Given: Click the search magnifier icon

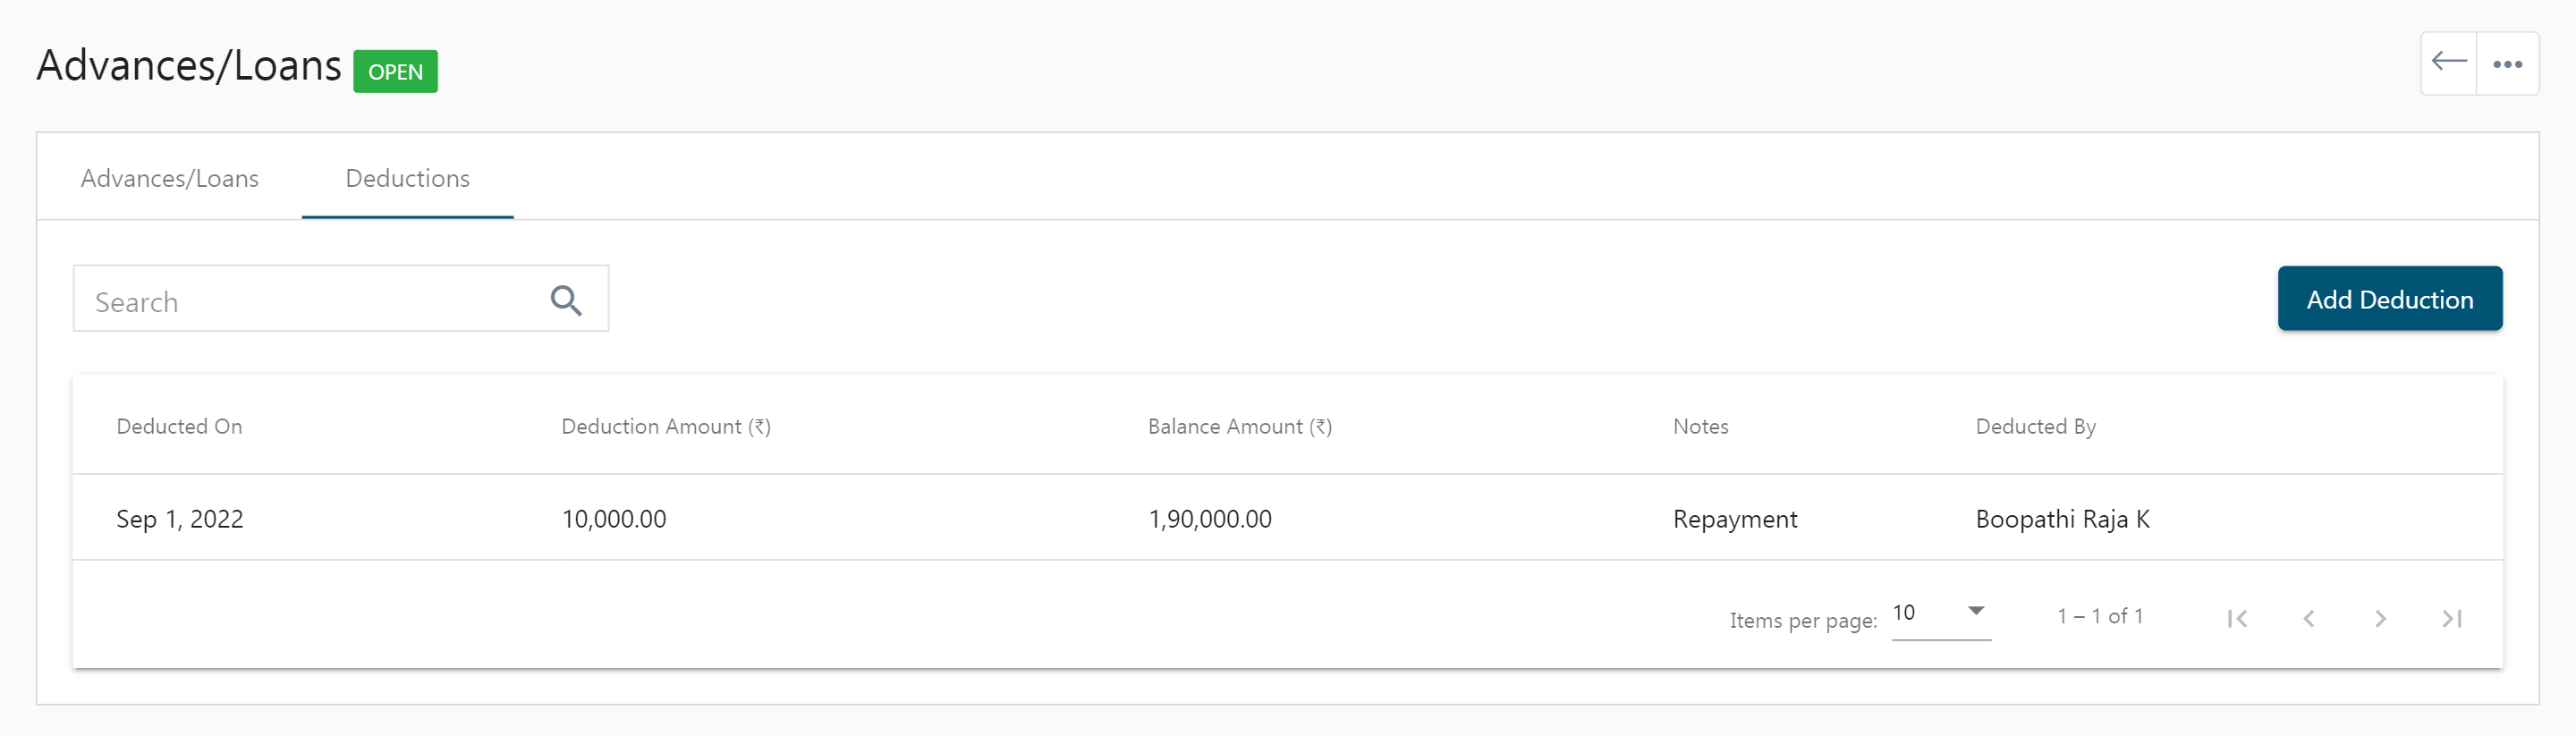Looking at the screenshot, I should pyautogui.click(x=566, y=300).
